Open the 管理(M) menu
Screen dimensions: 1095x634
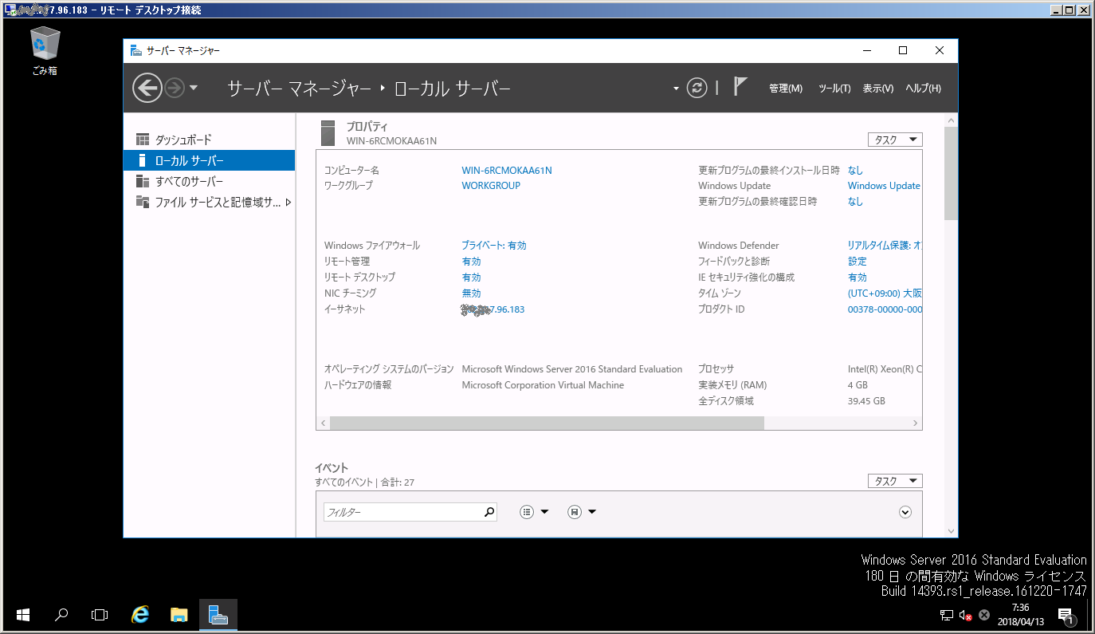pos(786,89)
